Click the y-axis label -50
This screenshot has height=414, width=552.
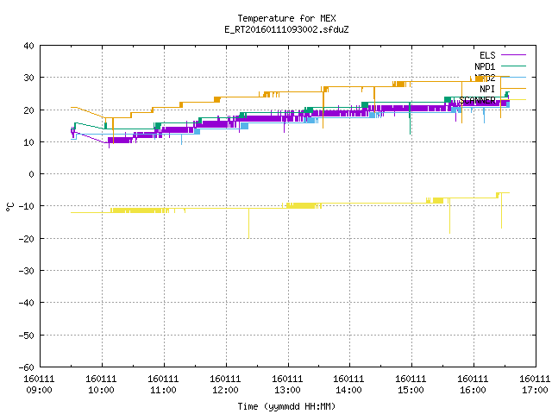point(27,336)
